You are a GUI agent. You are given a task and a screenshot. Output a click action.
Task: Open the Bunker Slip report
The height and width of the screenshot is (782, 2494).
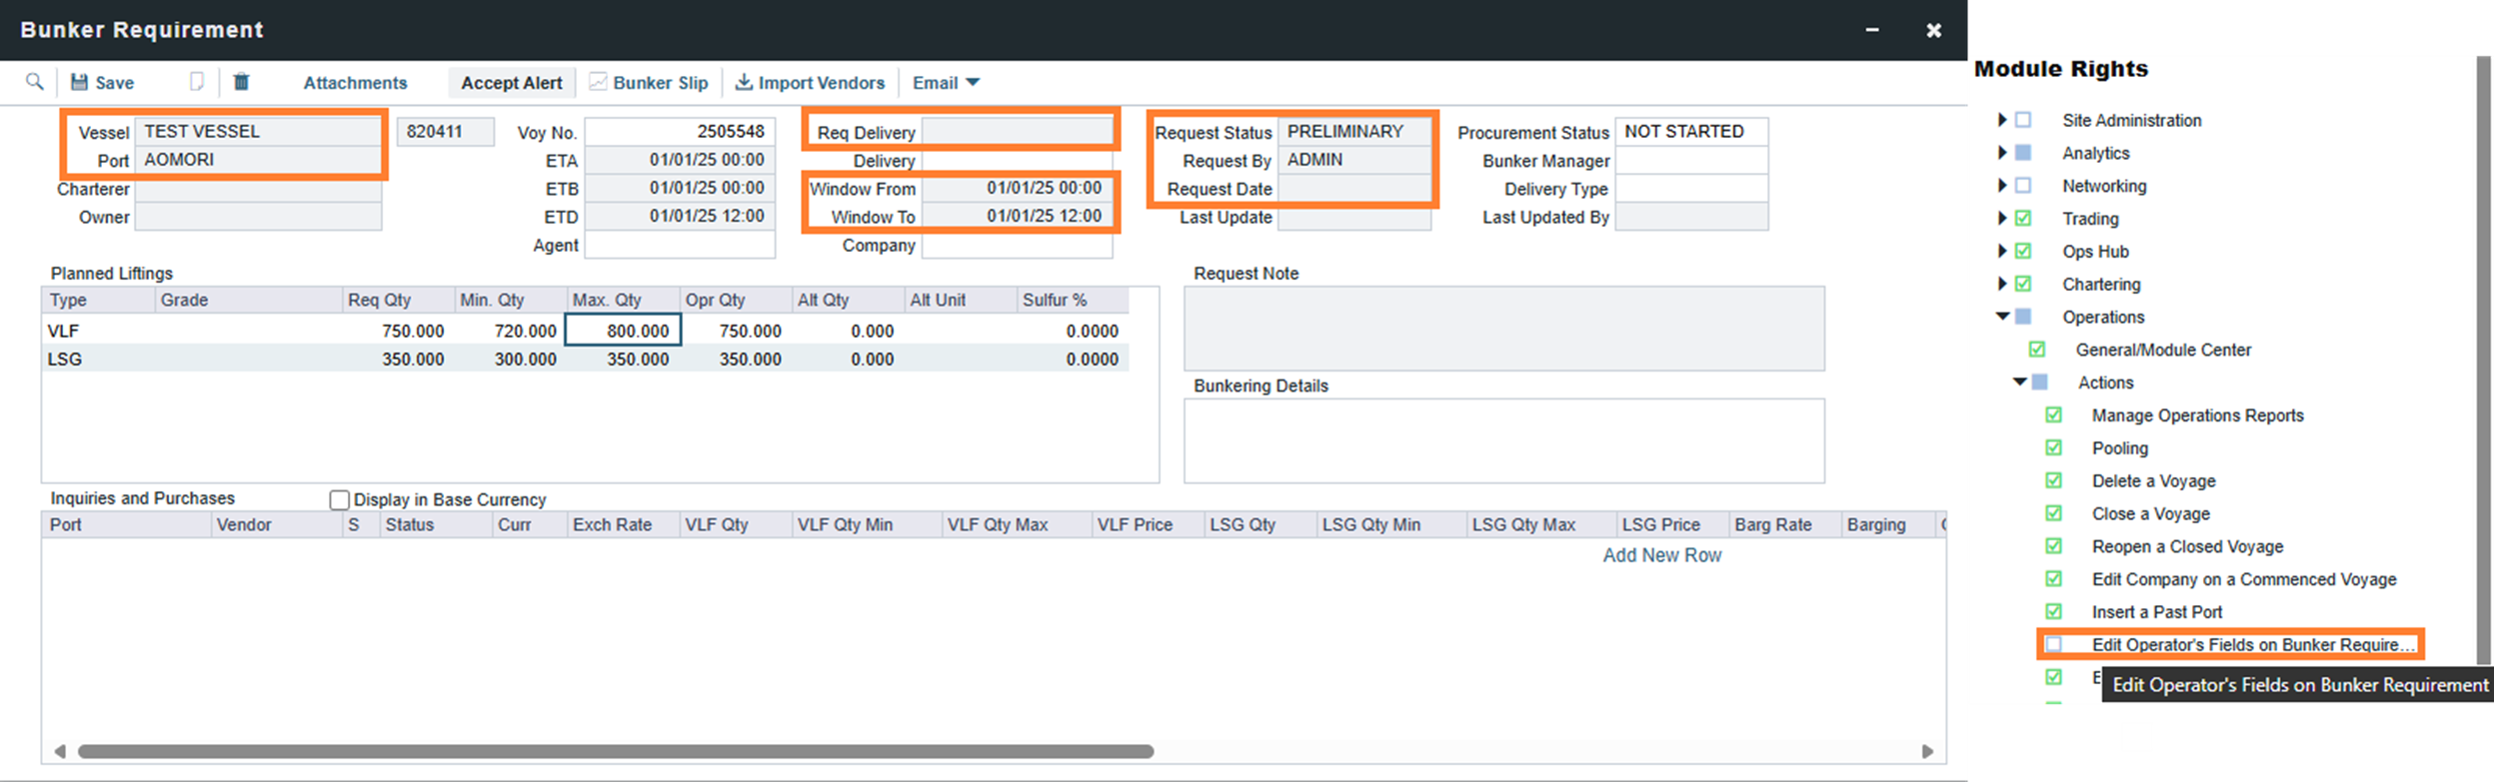[649, 83]
